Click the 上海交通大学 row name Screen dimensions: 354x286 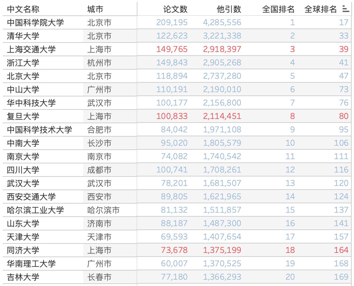click(31, 49)
